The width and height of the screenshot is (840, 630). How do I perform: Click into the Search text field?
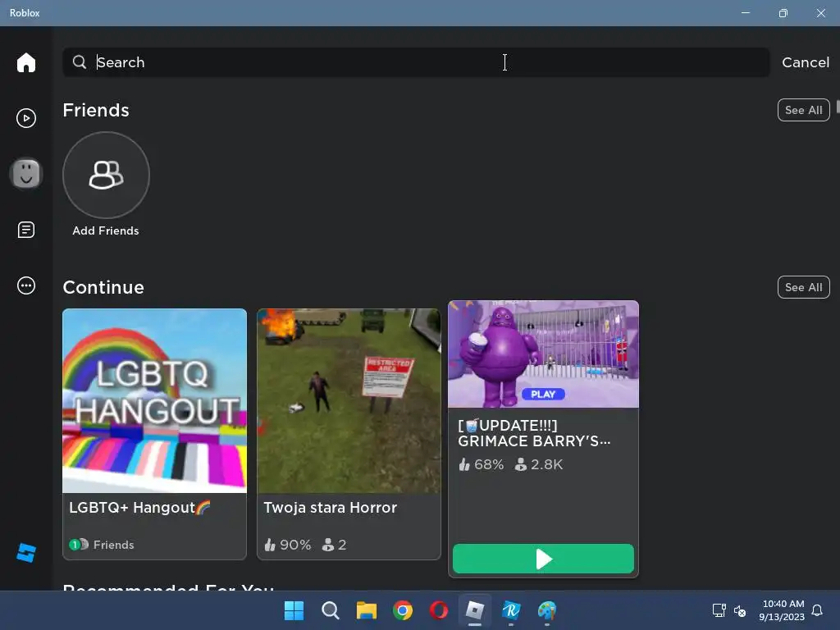tap(416, 62)
